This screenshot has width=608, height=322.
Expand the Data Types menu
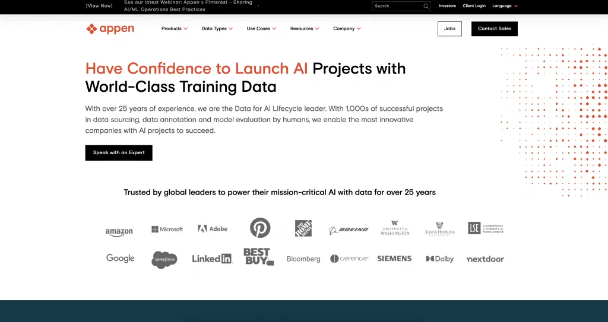pyautogui.click(x=217, y=28)
